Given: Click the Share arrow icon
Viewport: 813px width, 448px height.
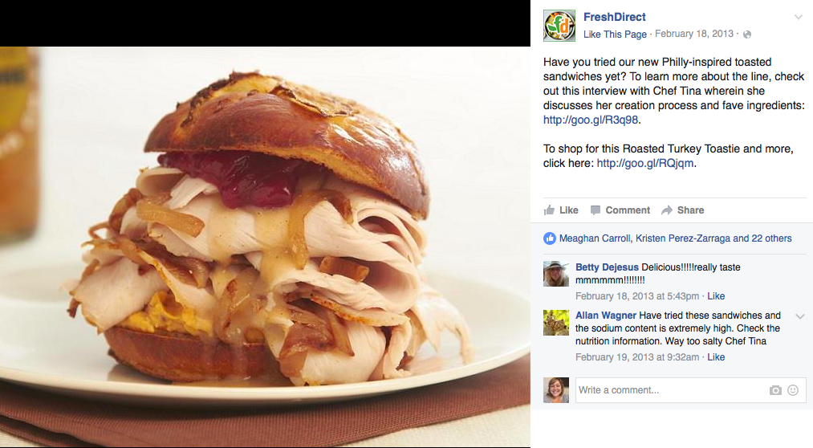Looking at the screenshot, I should [667, 210].
